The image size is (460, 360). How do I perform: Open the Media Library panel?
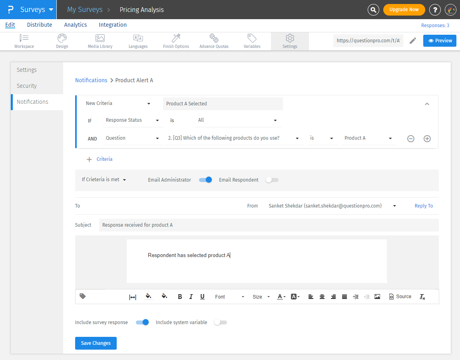100,41
